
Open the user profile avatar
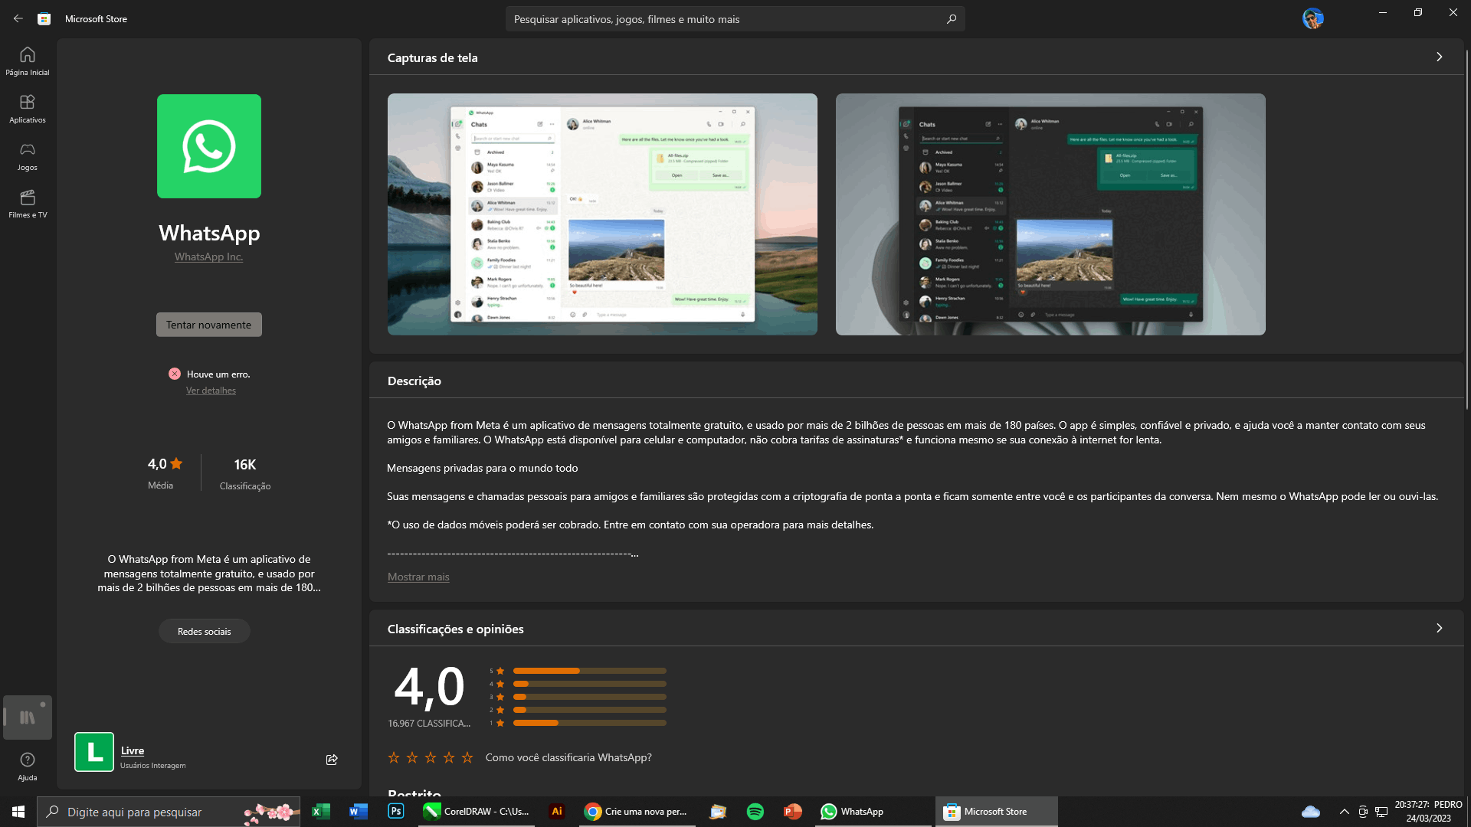click(x=1312, y=18)
